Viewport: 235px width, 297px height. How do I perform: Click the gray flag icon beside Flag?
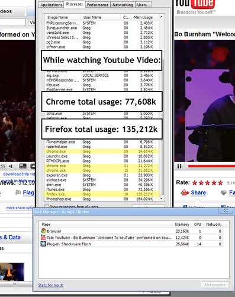click(18, 192)
